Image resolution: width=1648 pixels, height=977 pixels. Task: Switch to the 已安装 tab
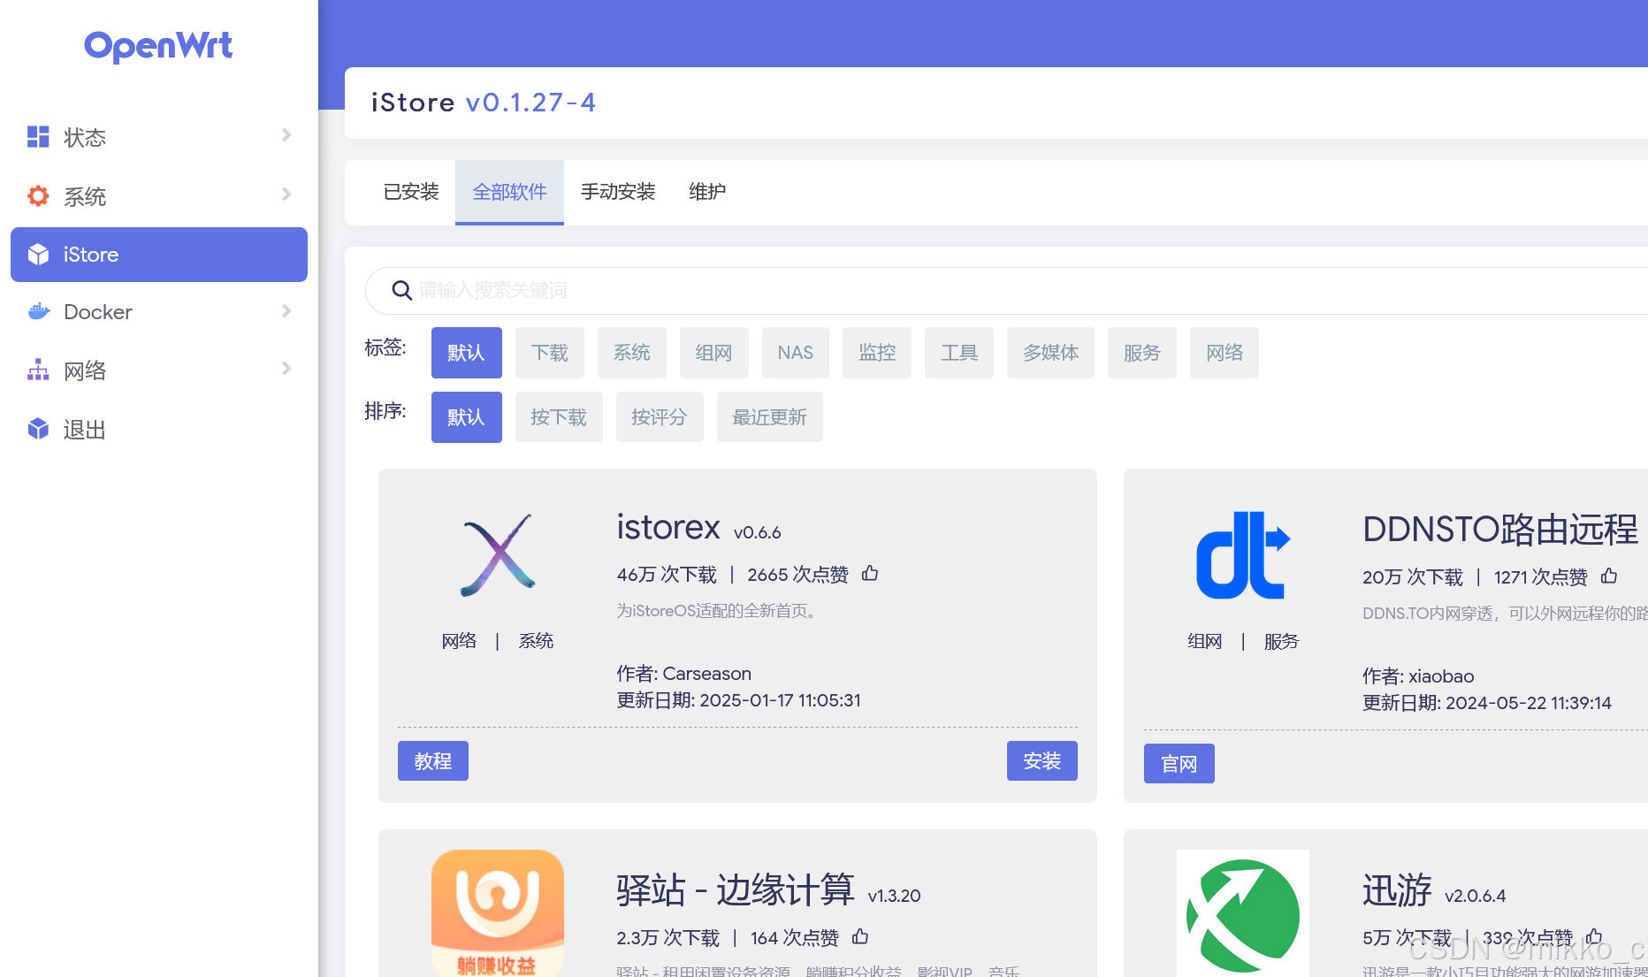(411, 192)
